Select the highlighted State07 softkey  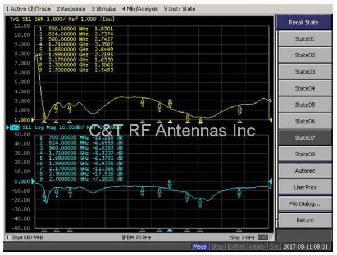[x=304, y=138]
